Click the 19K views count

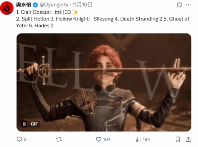click(x=147, y=139)
